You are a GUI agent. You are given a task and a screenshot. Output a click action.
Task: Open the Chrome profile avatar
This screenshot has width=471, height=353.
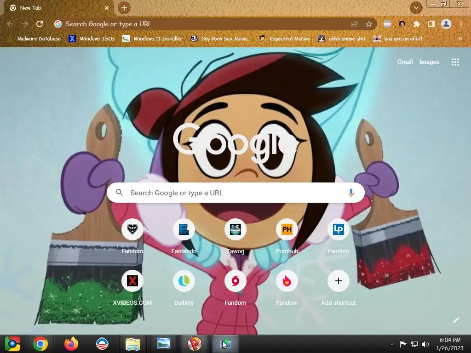(x=446, y=24)
